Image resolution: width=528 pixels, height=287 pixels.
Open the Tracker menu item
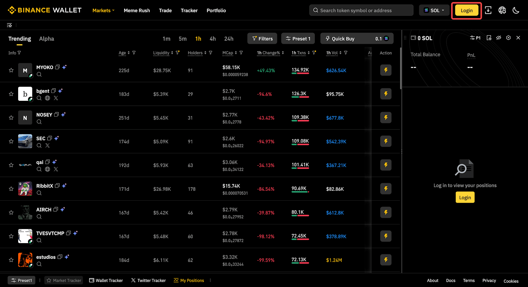click(x=189, y=10)
